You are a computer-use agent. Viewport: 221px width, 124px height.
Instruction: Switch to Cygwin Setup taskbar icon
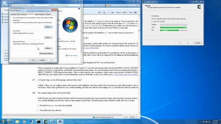tap(46, 122)
